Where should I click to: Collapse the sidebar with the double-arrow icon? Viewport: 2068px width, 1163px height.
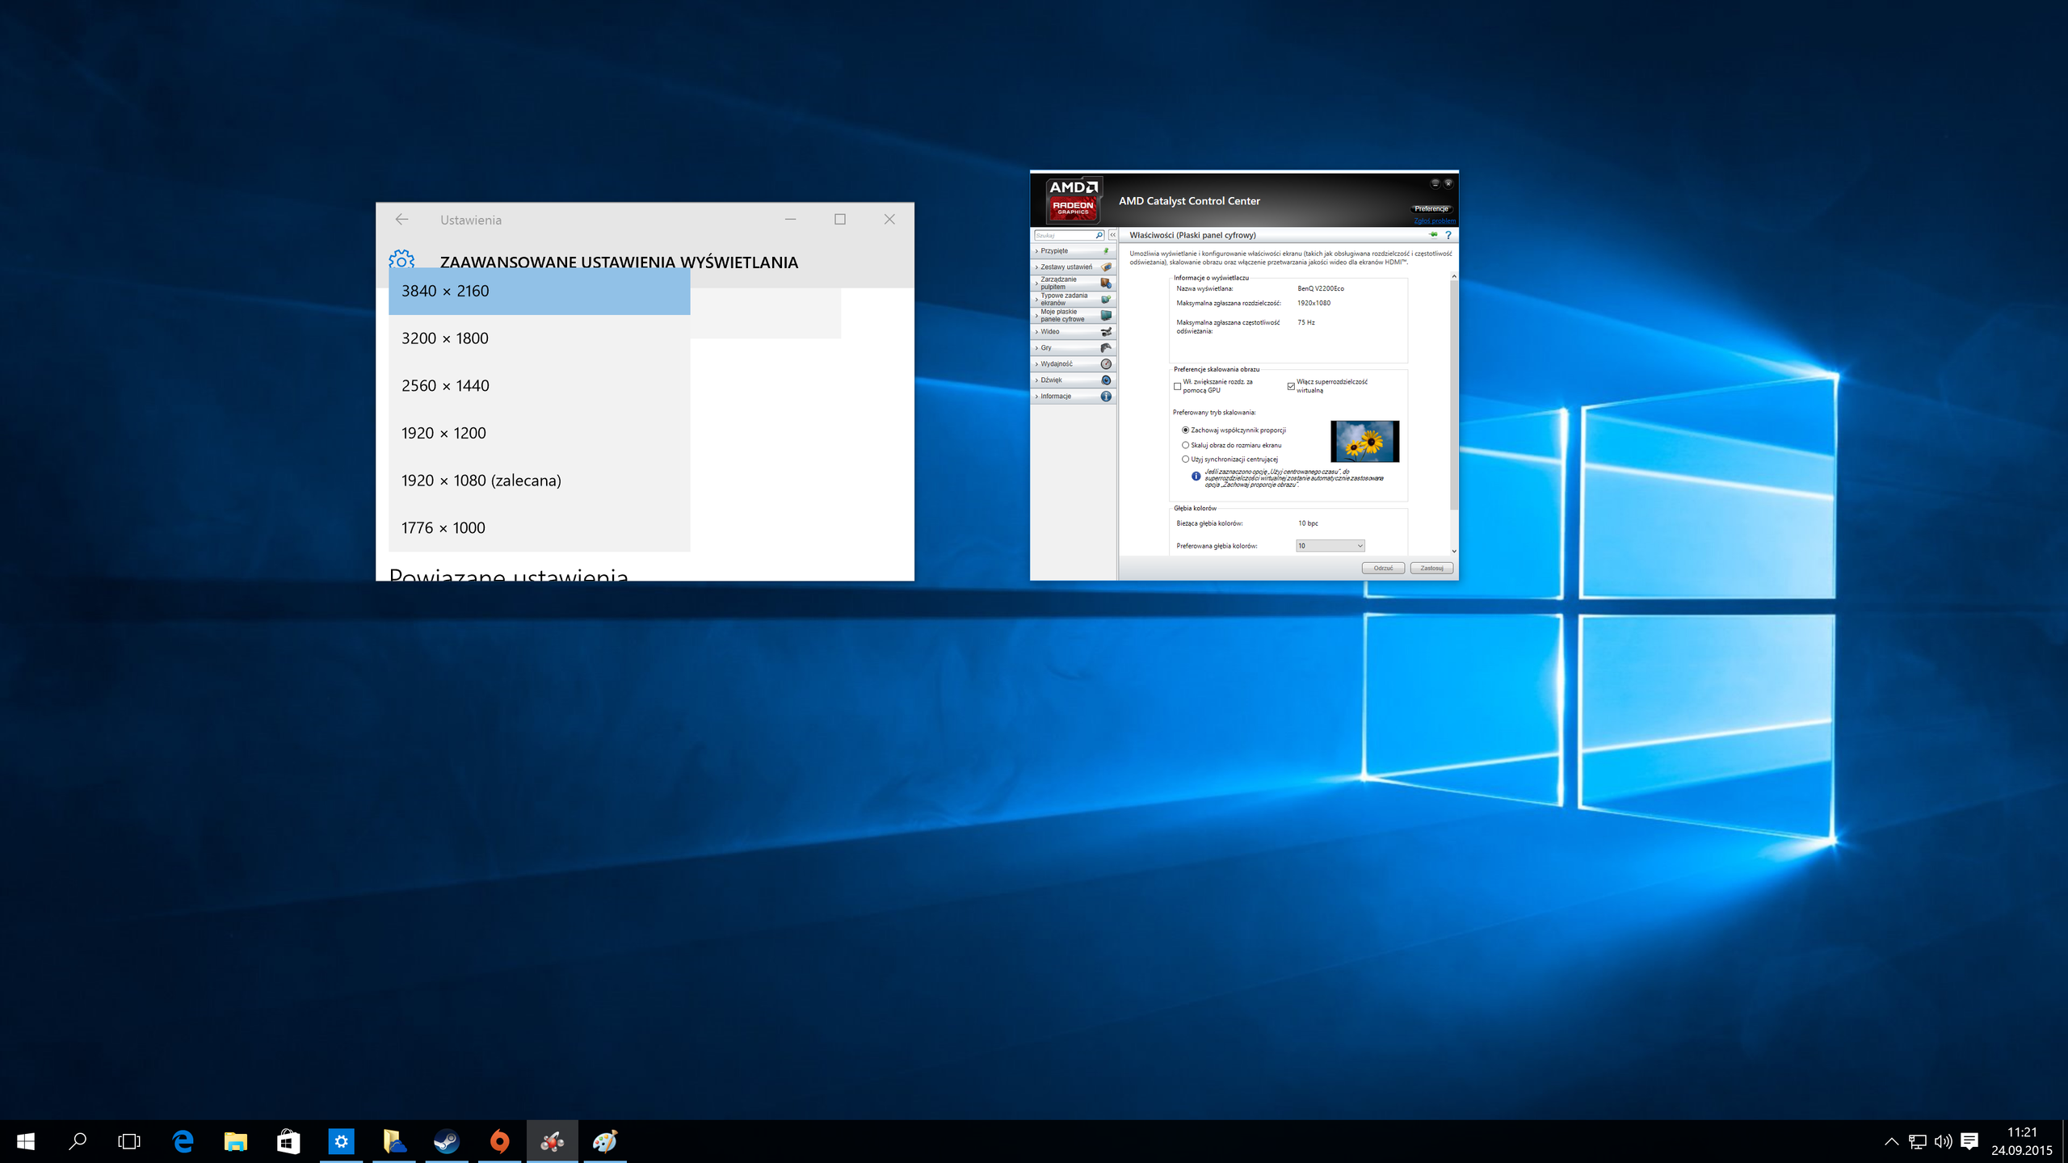click(x=1112, y=235)
